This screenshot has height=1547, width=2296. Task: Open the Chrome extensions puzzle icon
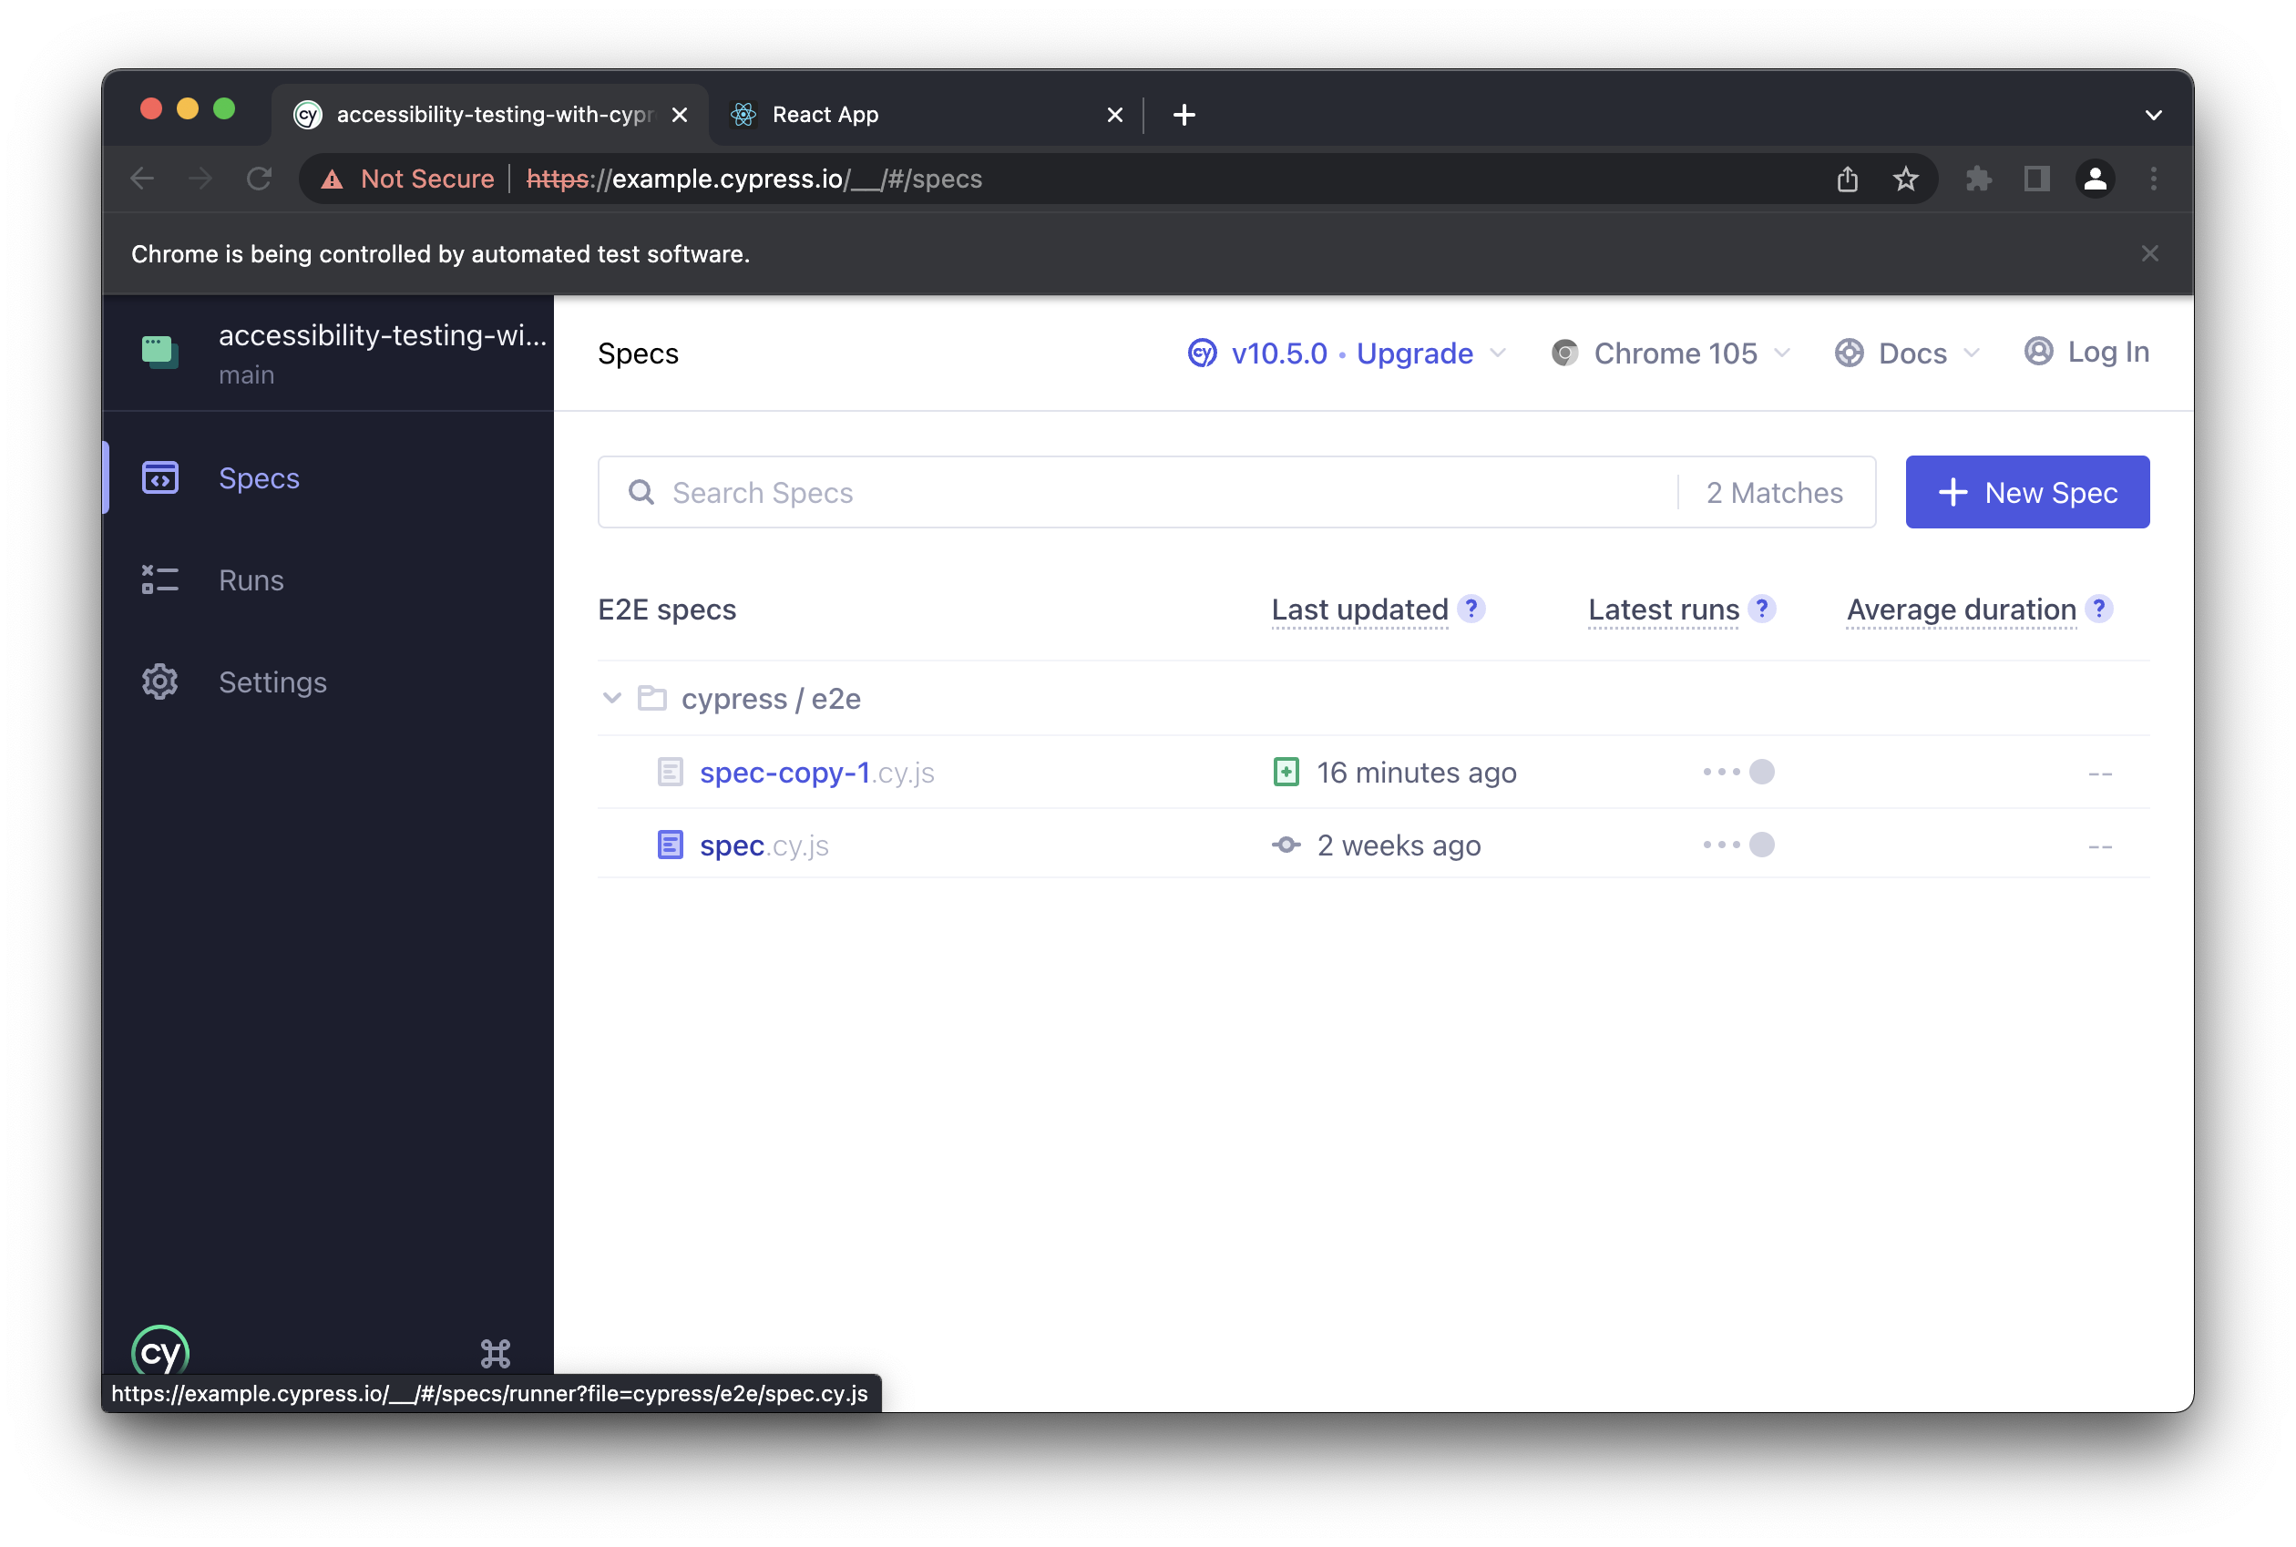pos(1978,179)
